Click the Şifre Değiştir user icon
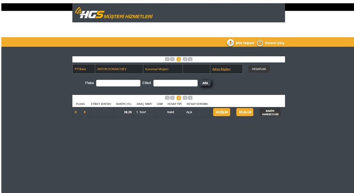 point(230,43)
